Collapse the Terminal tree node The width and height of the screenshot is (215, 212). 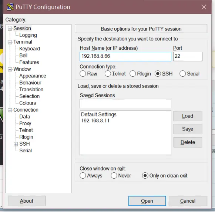coord(10,42)
